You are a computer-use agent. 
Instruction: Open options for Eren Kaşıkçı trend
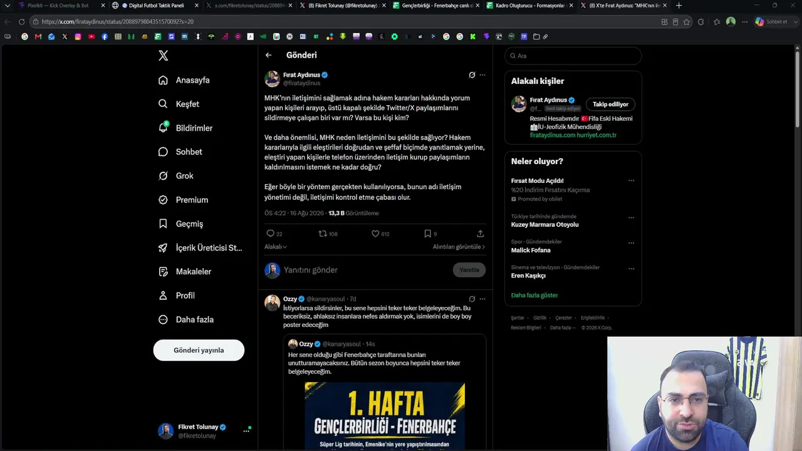(631, 269)
